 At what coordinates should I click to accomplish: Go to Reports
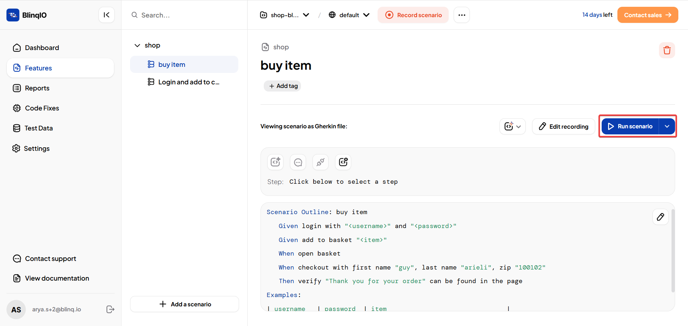click(60, 88)
